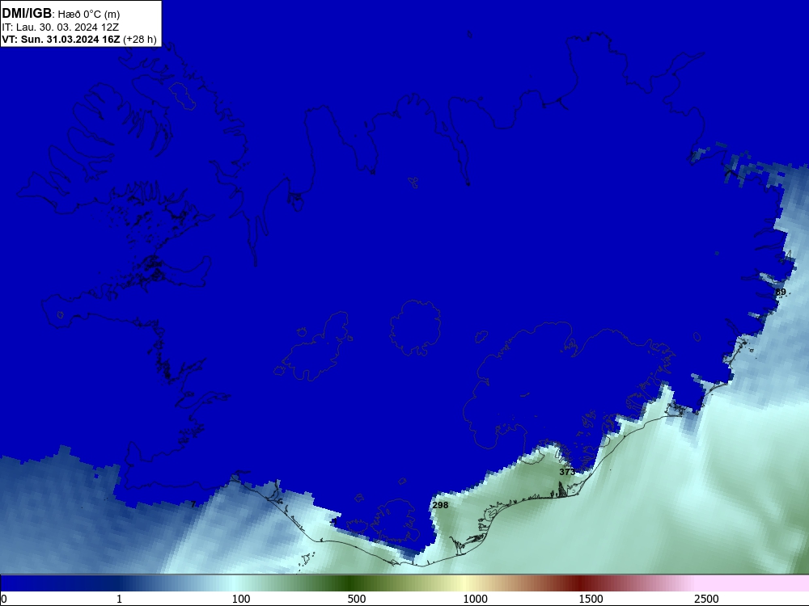Screen dimensions: 809x606
Task: Click the map value label 89
Action: coord(781,292)
